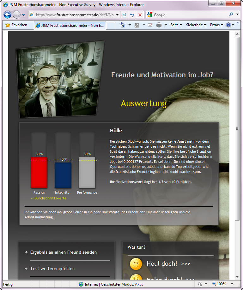Open the Sicherheit menu
Image resolution: width=243 pixels, height=290 pixels.
(x=196, y=25)
